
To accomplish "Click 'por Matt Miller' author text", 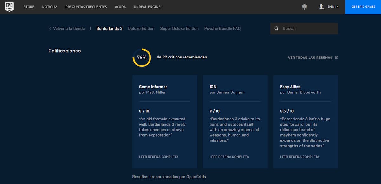I will pos(152,92).
